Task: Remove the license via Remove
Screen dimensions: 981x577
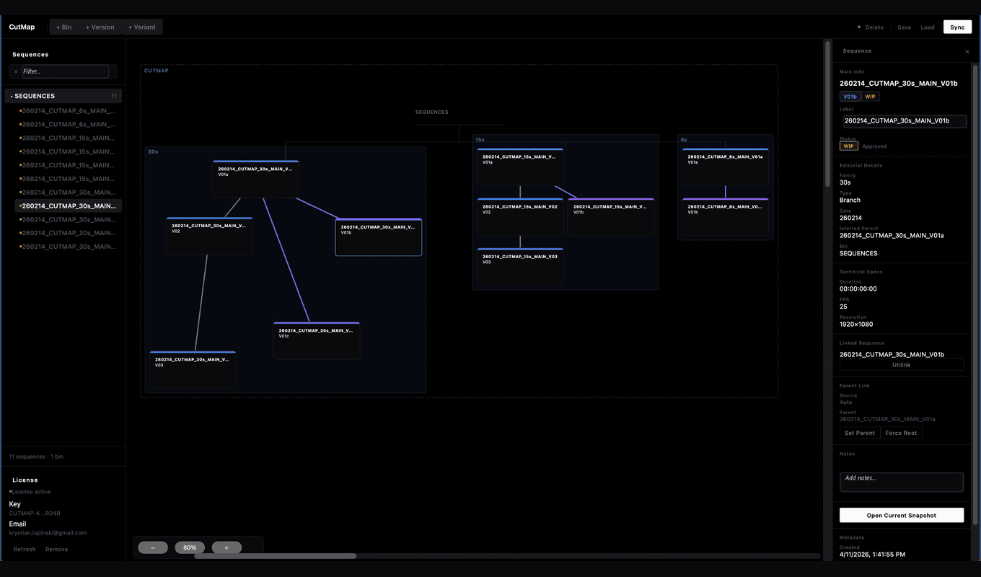Action: click(x=56, y=550)
